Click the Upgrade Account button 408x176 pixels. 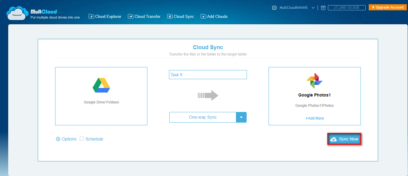(x=388, y=7)
